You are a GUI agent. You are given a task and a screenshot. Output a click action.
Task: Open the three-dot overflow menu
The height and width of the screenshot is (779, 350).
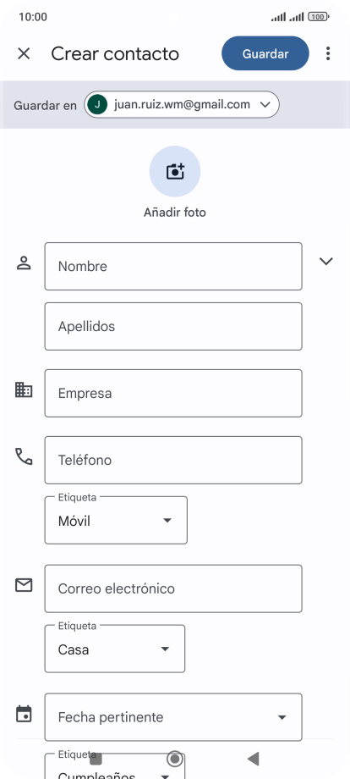pos(328,53)
